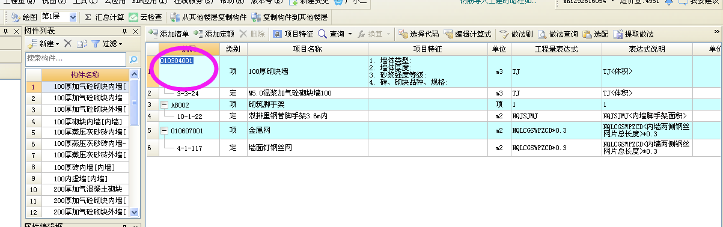Click the 项目名称 column header
The image size is (723, 227).
point(307,49)
